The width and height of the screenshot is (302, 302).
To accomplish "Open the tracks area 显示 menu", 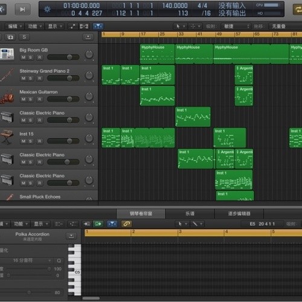I will coord(55,27).
